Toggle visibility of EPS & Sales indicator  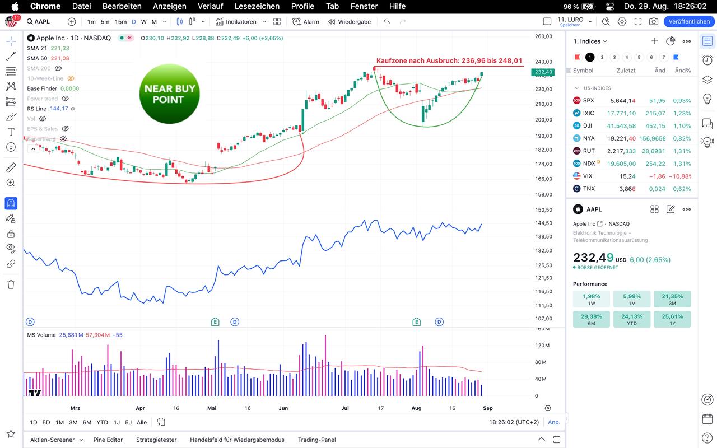65,129
